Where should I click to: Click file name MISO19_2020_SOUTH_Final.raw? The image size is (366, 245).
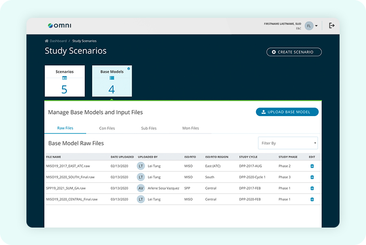70,177
